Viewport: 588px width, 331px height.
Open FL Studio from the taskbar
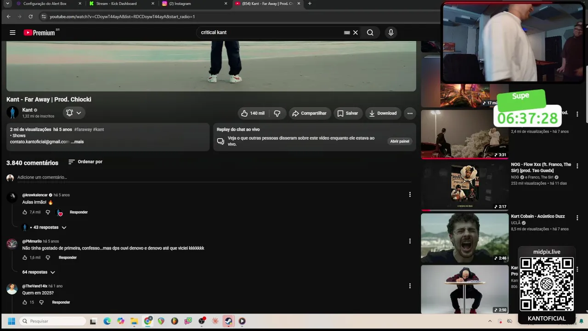coord(175,321)
